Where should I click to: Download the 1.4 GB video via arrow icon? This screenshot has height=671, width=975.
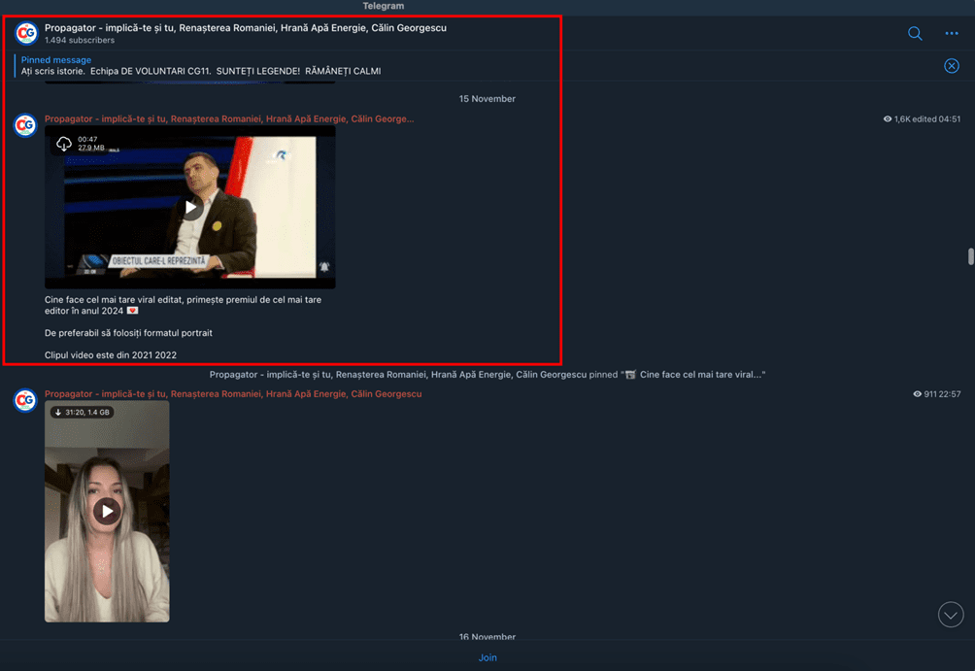point(58,413)
